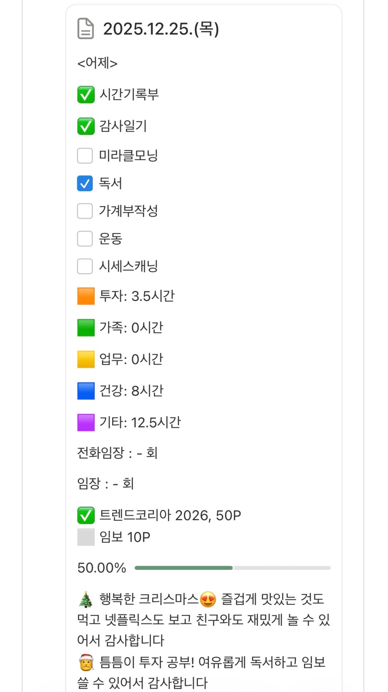Click the green check emoji beside 감사일기
This screenshot has height=692, width=388.
(86, 126)
